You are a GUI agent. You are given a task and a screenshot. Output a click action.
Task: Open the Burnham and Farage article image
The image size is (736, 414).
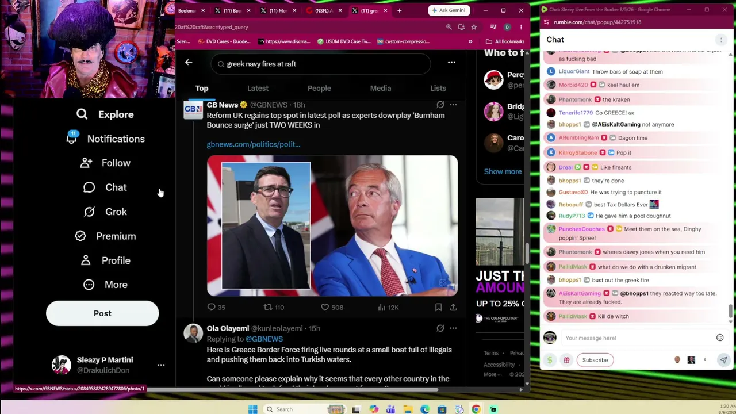(x=332, y=226)
